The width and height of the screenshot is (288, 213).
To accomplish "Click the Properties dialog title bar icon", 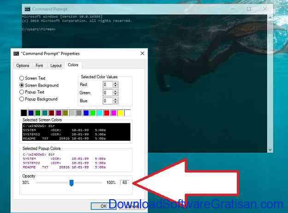I will [x=16, y=53].
